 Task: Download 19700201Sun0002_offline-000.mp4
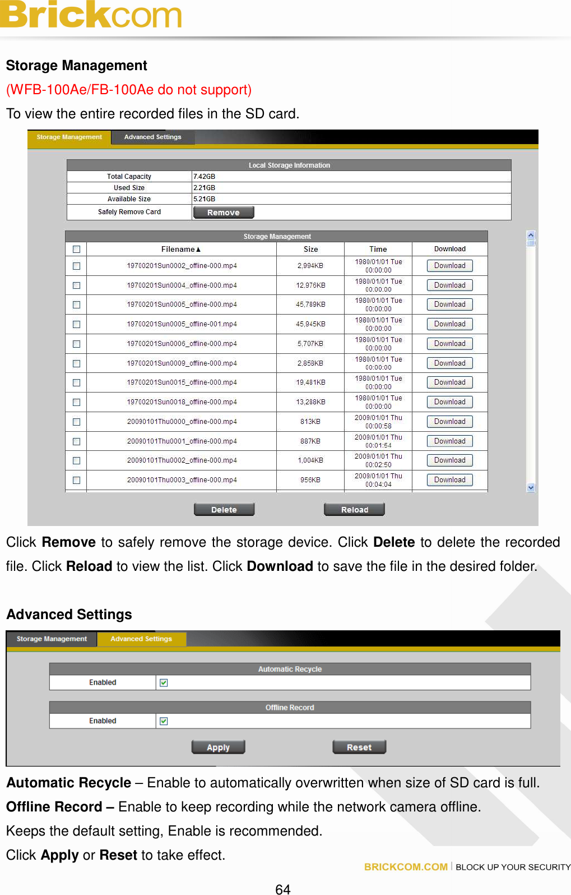[x=450, y=266]
